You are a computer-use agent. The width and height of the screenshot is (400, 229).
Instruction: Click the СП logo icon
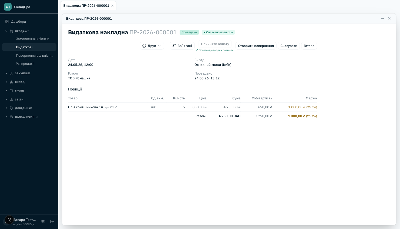point(8,7)
